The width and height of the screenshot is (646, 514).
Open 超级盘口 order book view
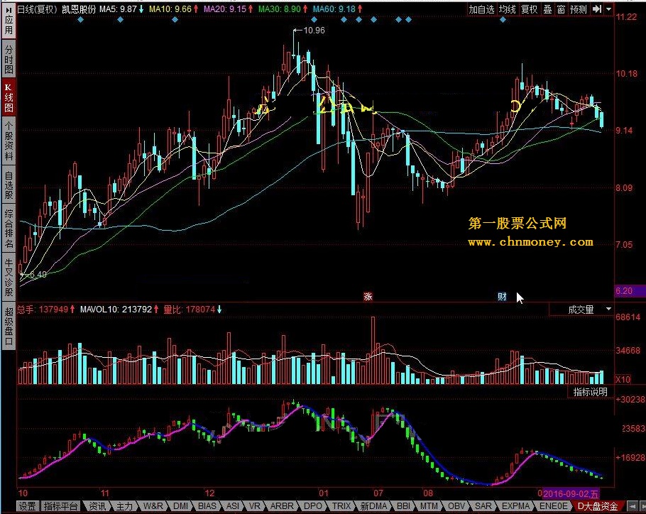point(9,326)
